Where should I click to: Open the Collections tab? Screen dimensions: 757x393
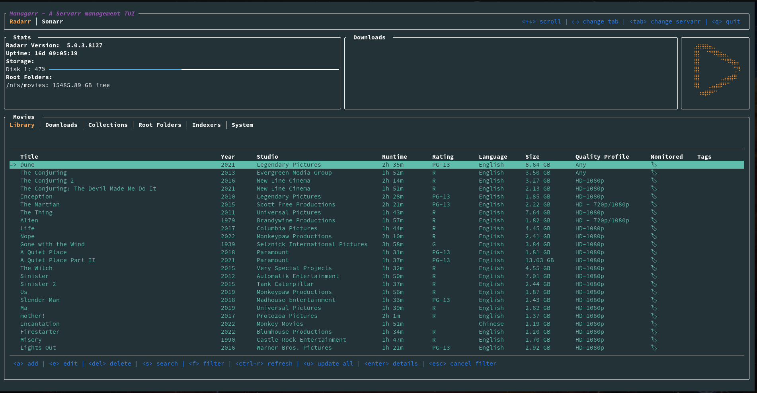[108, 125]
